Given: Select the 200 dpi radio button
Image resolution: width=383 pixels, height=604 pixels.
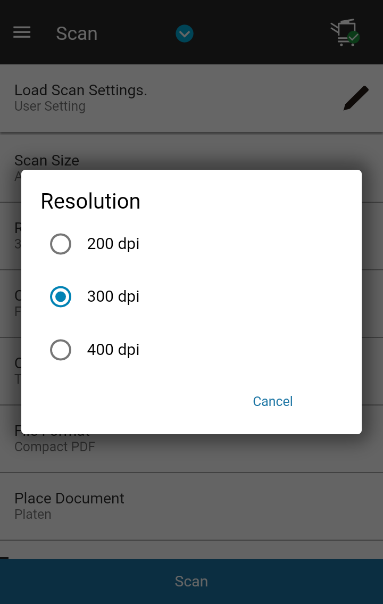Looking at the screenshot, I should pos(61,244).
